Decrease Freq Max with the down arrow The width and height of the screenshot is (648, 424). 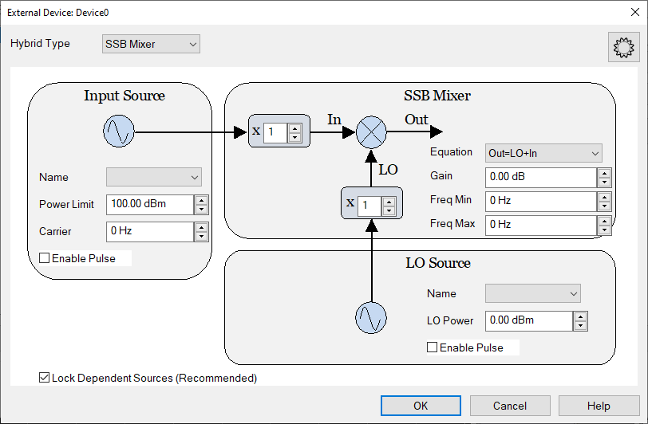(x=604, y=230)
